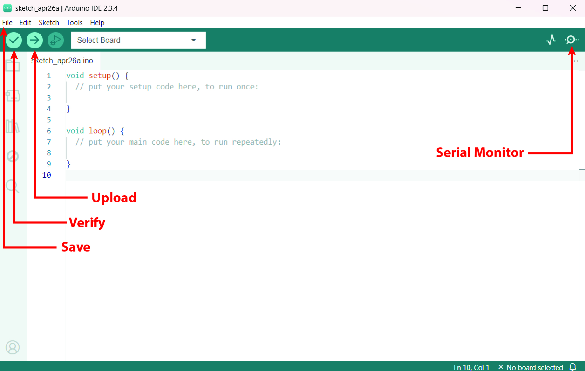The image size is (585, 371).
Task: Open the File menu
Action: click(x=7, y=23)
